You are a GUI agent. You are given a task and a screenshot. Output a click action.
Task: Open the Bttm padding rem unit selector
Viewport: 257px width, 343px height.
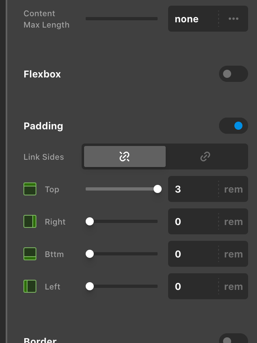tap(234, 254)
